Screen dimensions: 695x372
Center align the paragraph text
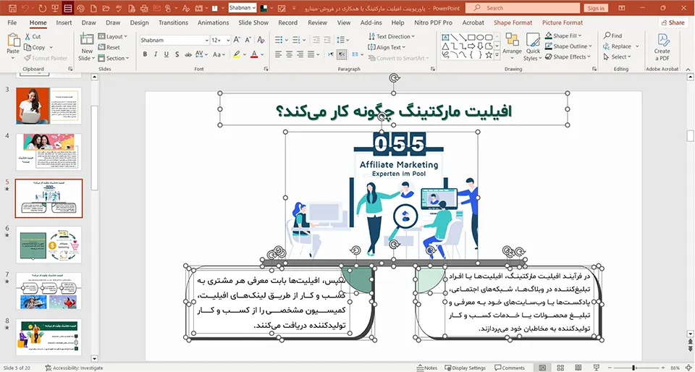(289, 54)
